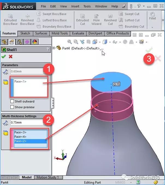Open the FeatureManager design tree tab icon
Screen dimensions: 165x185
(4, 42)
